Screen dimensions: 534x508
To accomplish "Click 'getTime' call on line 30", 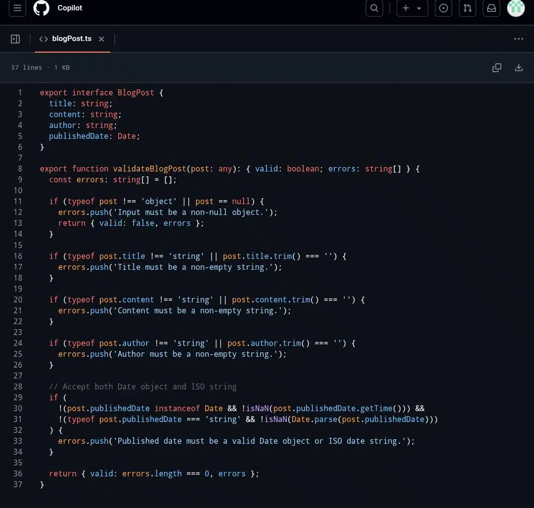I will [x=376, y=408].
